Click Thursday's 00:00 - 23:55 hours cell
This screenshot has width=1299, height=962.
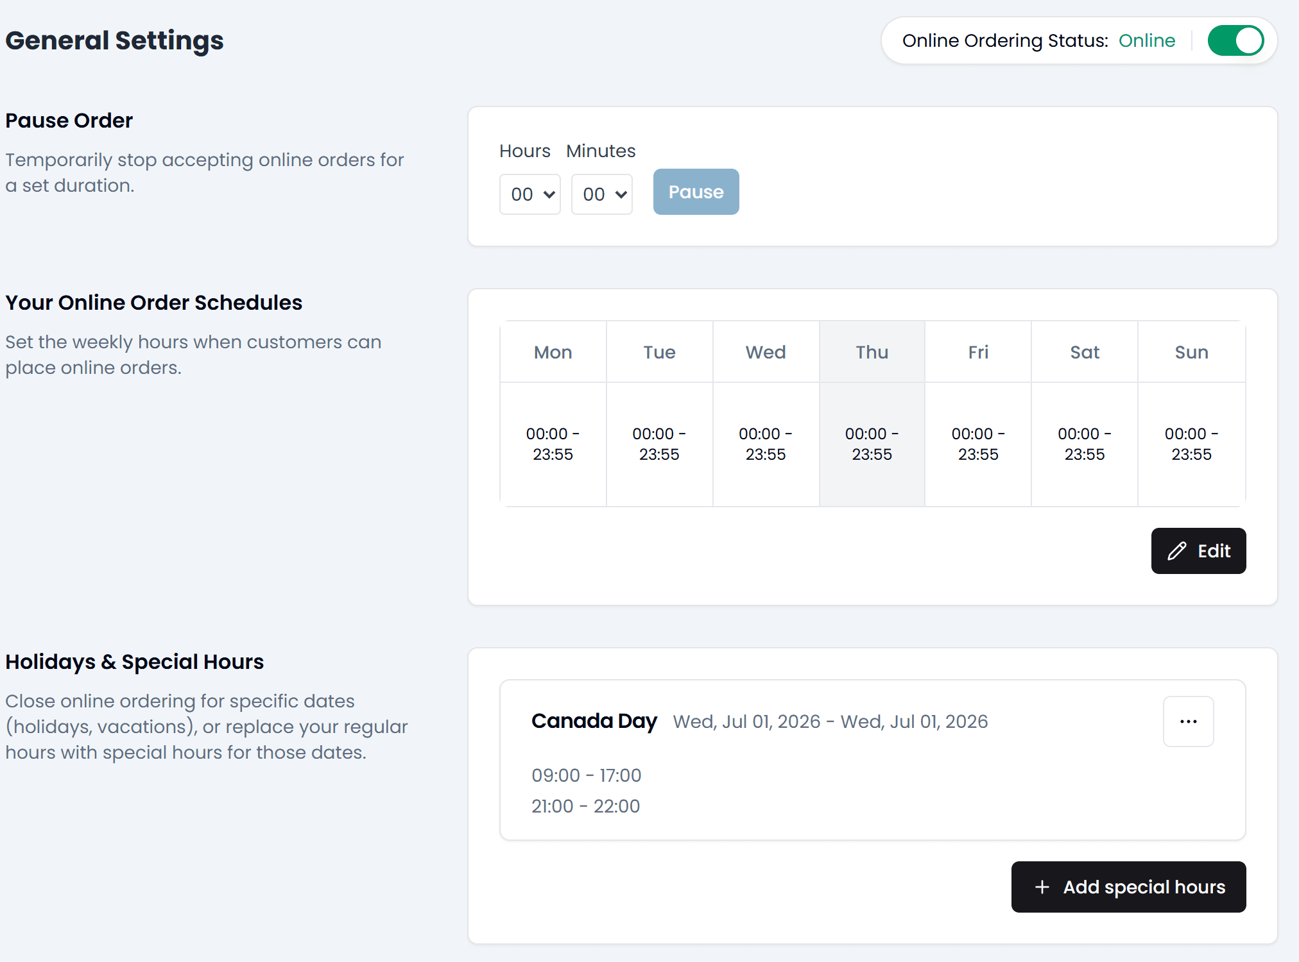[872, 444]
